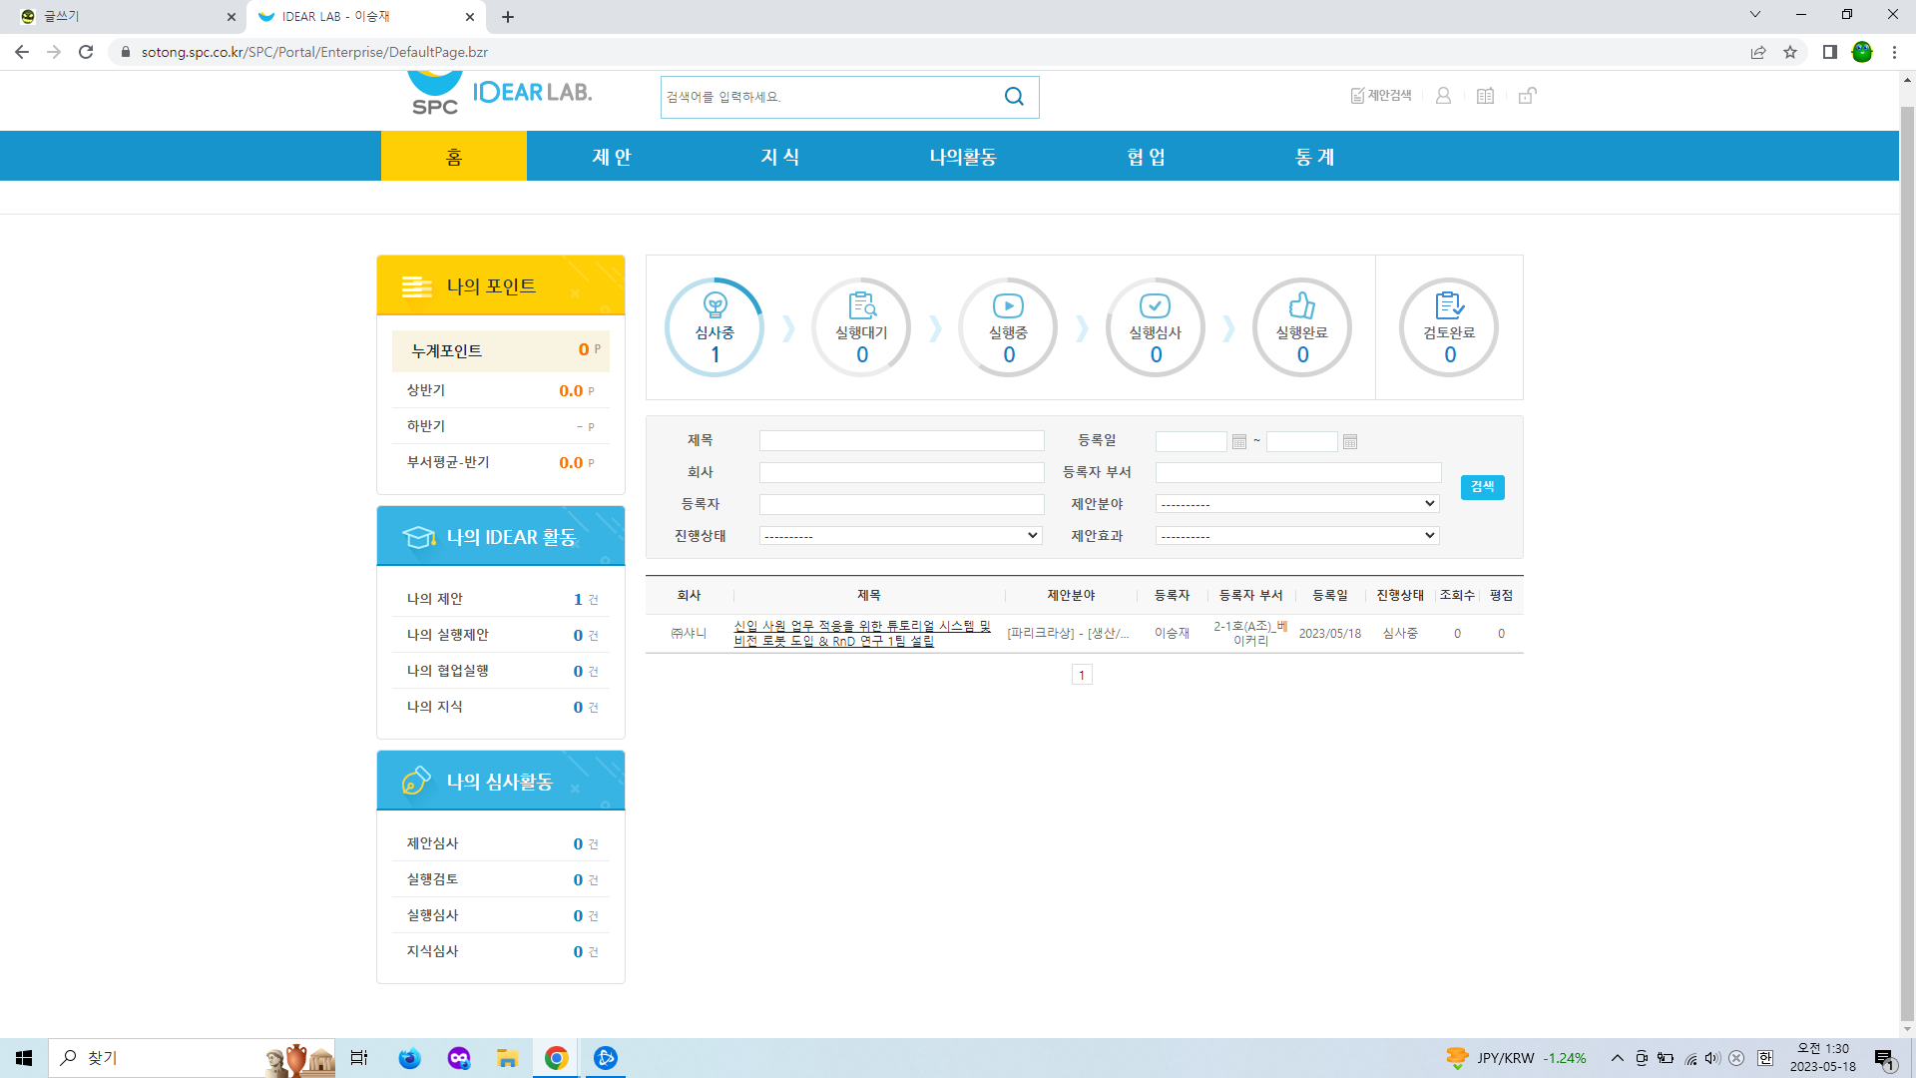Open the 실행완료 thumbs-up circle

(1302, 327)
